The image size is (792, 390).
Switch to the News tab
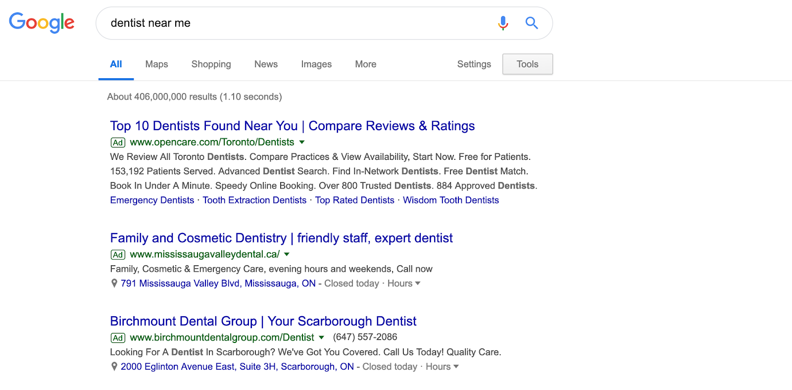(x=266, y=64)
